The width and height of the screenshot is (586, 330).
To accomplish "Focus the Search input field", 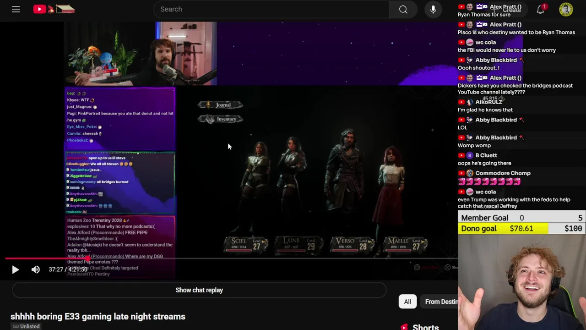I will click(271, 9).
